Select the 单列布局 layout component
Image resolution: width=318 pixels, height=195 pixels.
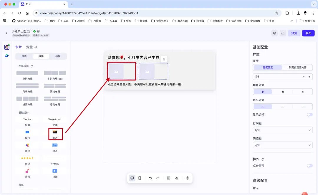coord(27,75)
